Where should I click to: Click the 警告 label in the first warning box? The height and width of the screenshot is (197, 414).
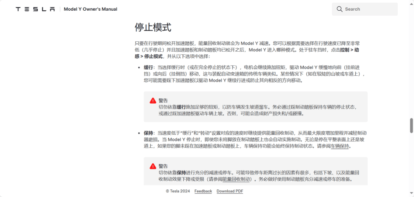tap(163, 101)
